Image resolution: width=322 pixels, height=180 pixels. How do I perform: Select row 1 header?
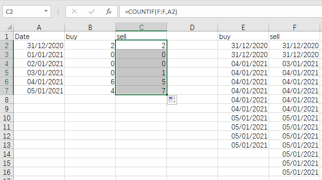pyautogui.click(x=7, y=37)
